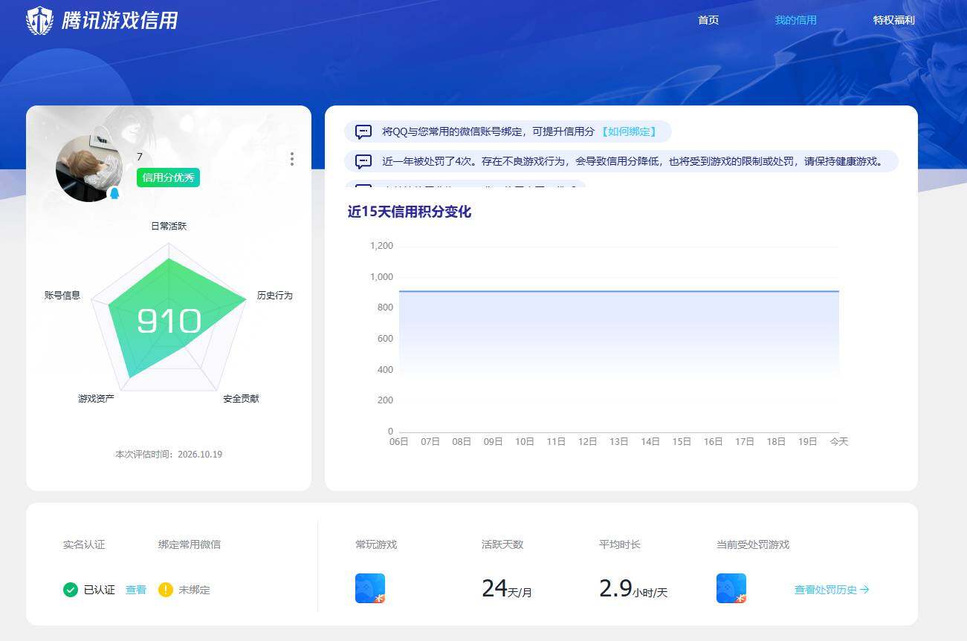Click chat icon beside punishment notice
This screenshot has height=641, width=967.
363,161
